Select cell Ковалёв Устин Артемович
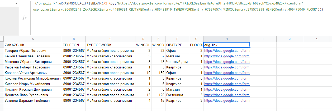332x111 pixels. tap(33, 73)
